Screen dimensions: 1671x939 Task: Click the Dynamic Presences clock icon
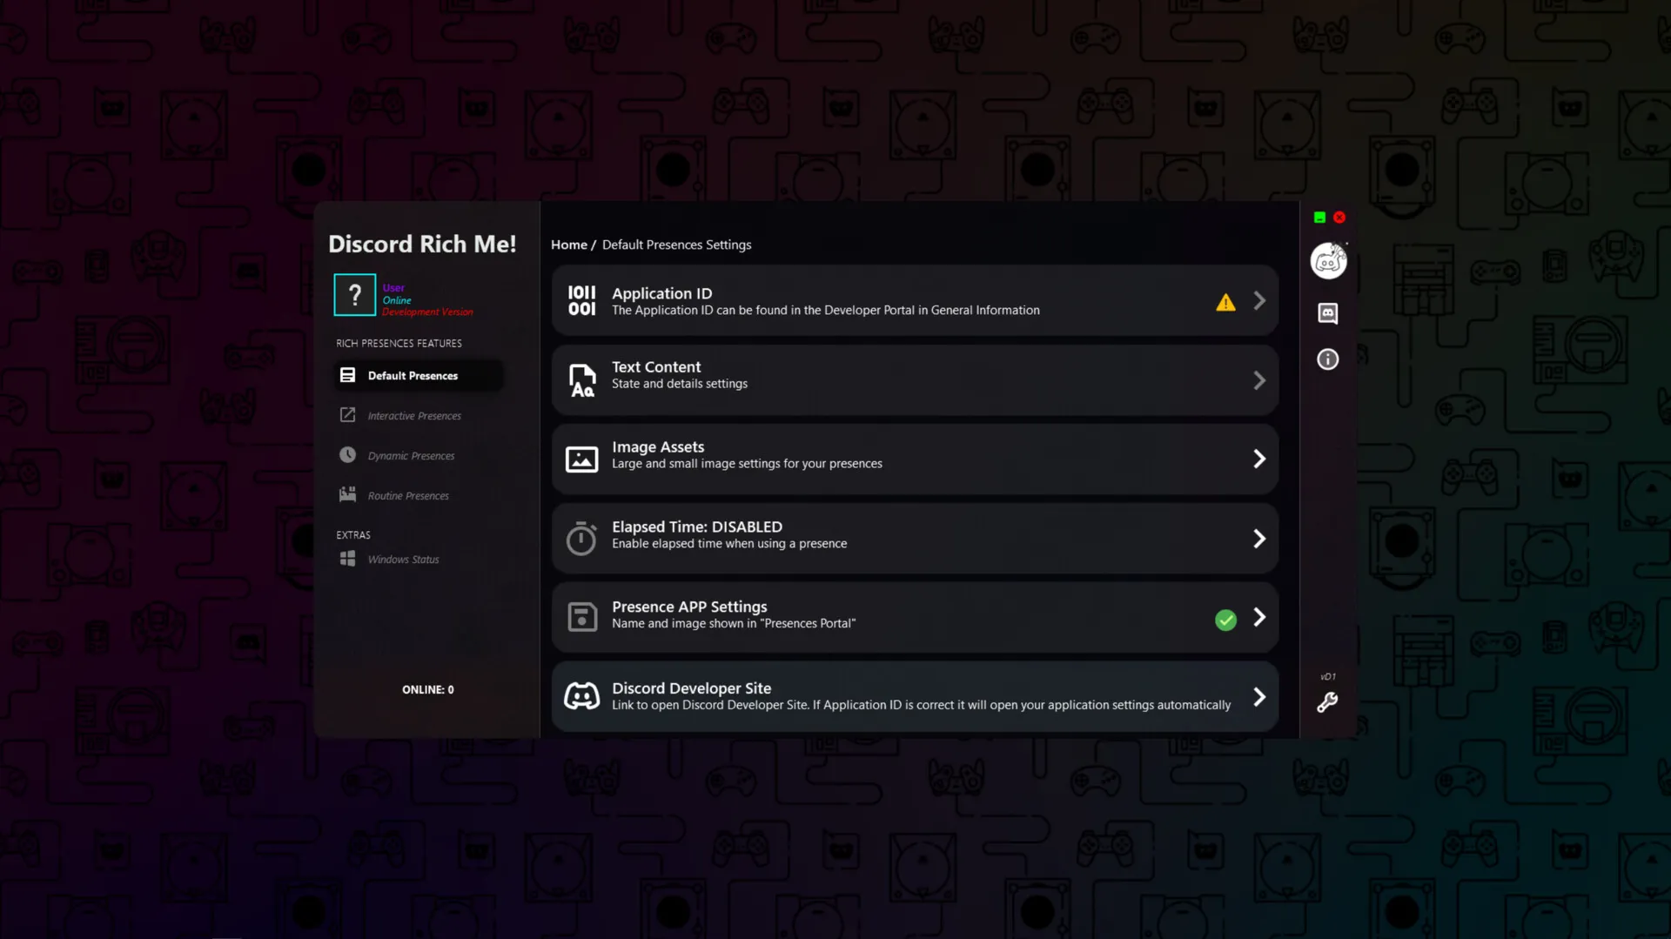tap(347, 455)
